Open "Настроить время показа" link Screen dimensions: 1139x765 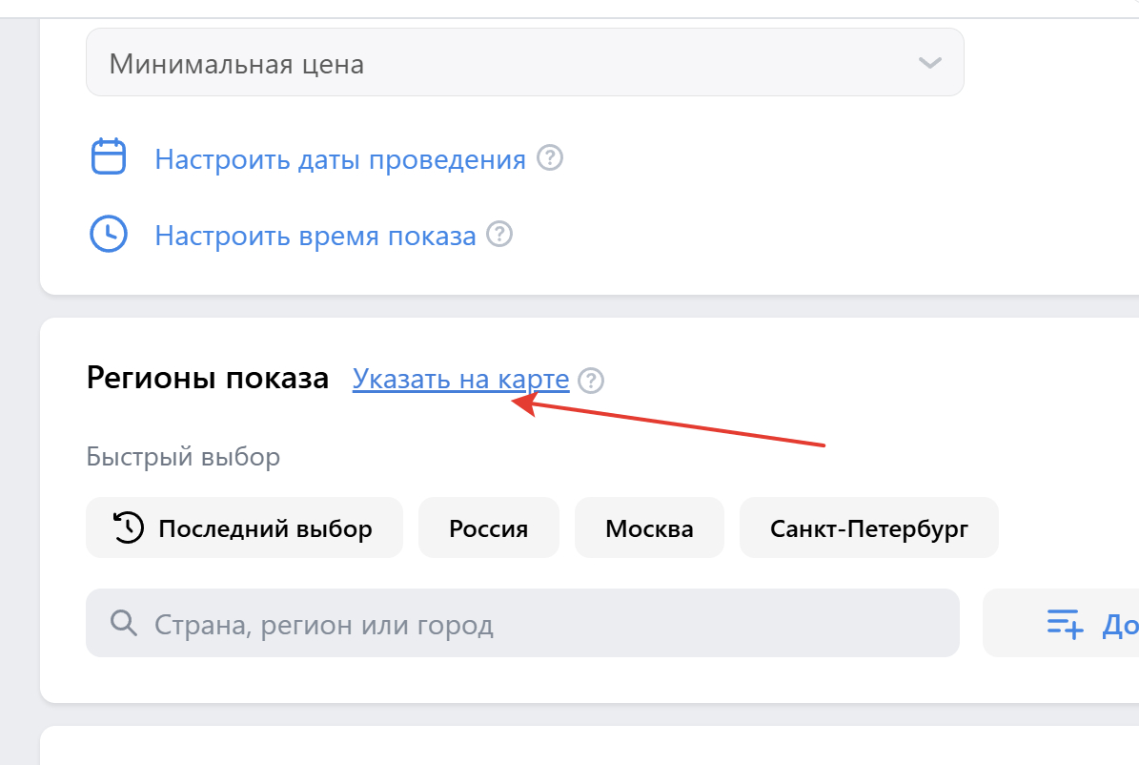315,236
